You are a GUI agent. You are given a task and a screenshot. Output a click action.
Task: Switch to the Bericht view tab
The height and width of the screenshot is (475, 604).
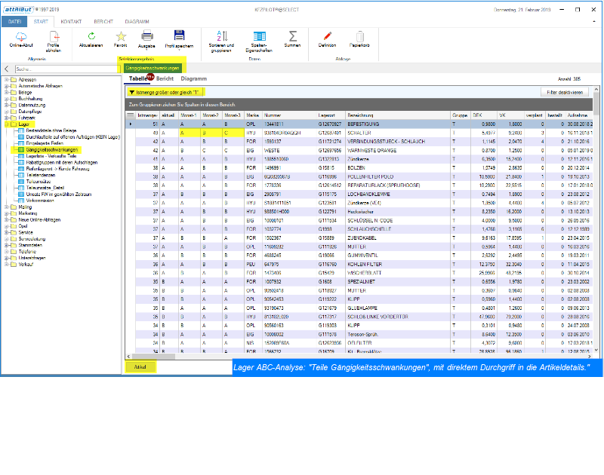coord(165,78)
